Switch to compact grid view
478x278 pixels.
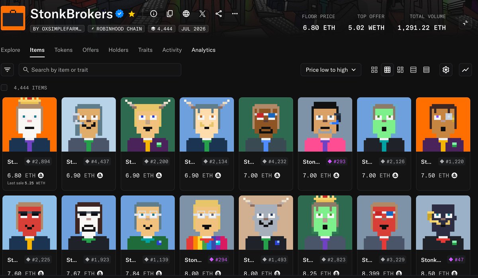(x=387, y=70)
